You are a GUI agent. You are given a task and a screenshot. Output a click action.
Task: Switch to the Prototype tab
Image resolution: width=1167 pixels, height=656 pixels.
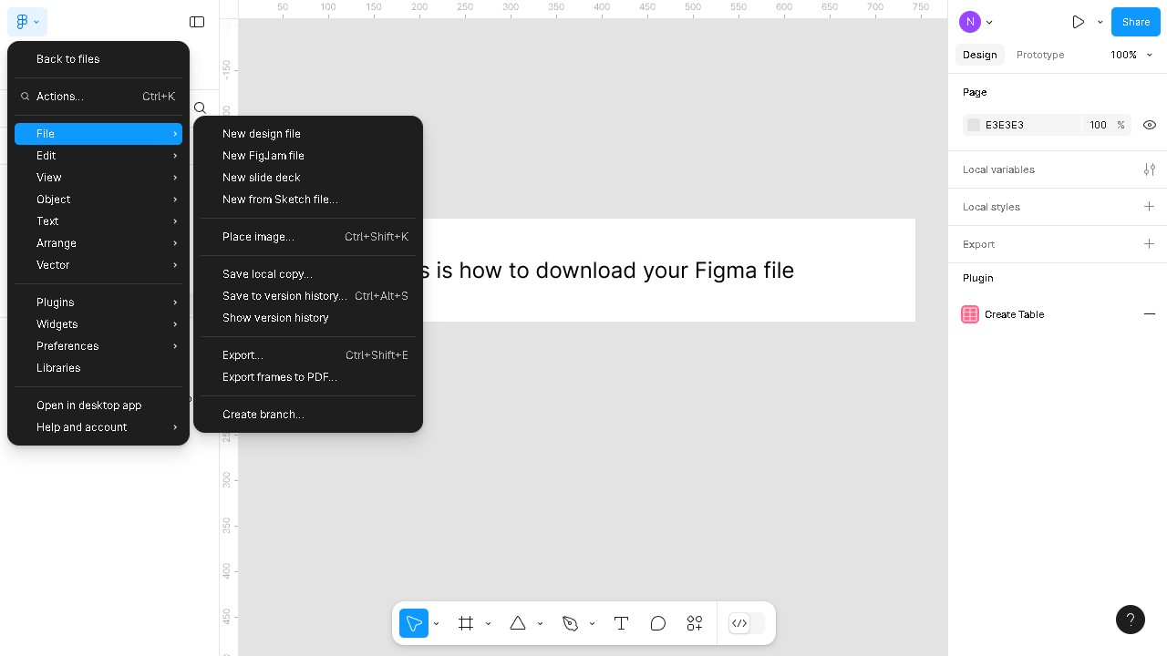[x=1040, y=55]
